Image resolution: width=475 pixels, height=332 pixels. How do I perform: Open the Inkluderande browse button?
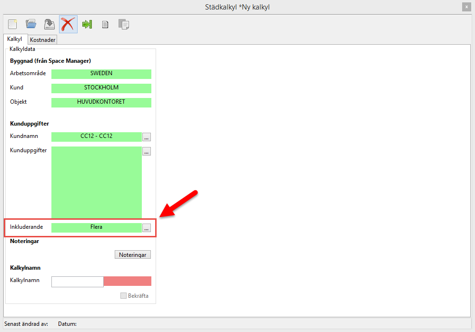pos(147,228)
